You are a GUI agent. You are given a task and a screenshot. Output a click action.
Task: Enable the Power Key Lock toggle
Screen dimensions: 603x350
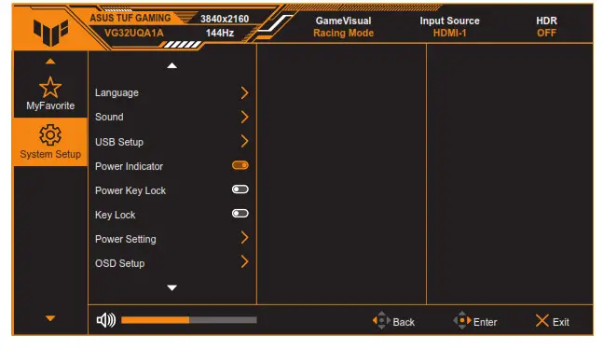pos(240,189)
